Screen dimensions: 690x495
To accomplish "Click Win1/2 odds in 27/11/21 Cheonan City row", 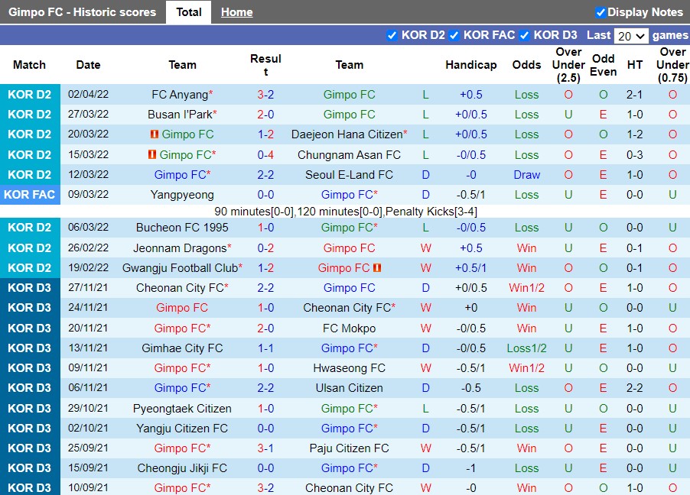I will coord(526,288).
